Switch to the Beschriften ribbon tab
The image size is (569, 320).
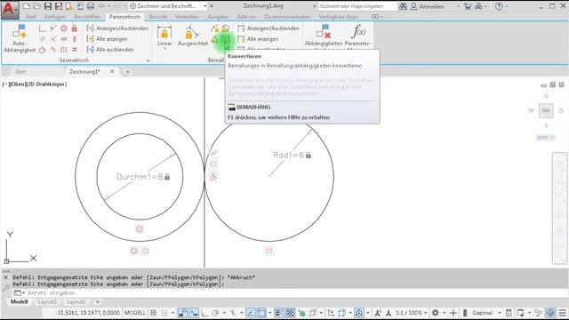[x=87, y=17]
